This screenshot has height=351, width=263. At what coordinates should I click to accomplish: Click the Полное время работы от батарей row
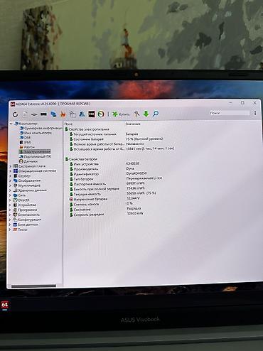(107, 144)
